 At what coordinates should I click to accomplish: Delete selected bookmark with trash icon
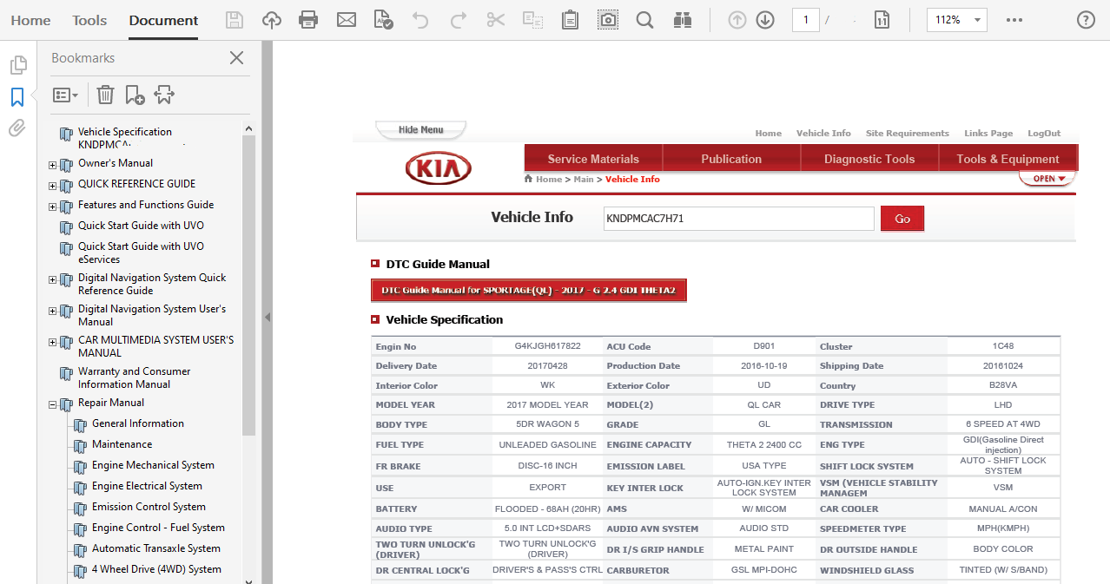tap(105, 95)
